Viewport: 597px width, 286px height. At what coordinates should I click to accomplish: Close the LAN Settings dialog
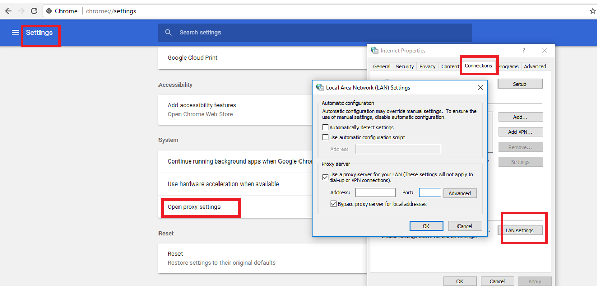(x=480, y=87)
